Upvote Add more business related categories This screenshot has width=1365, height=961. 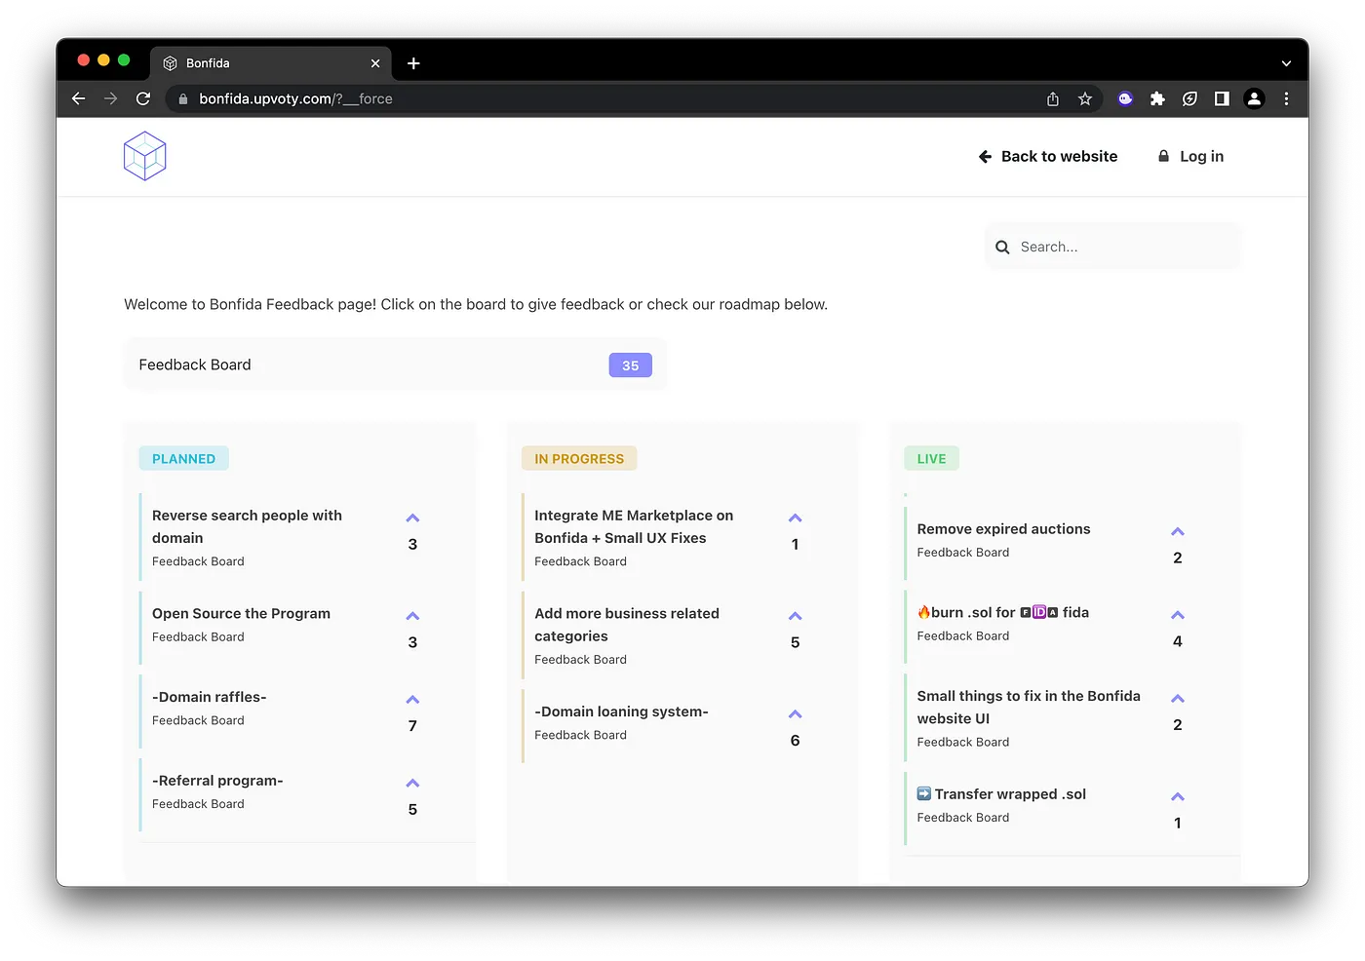[795, 616]
